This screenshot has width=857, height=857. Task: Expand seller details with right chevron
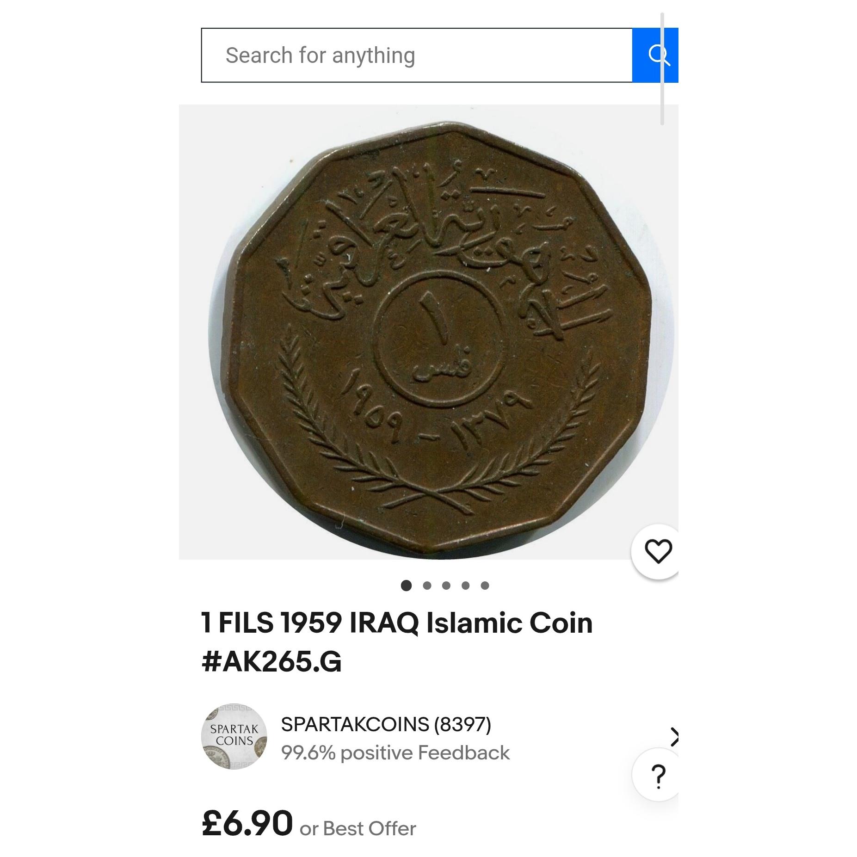674,737
